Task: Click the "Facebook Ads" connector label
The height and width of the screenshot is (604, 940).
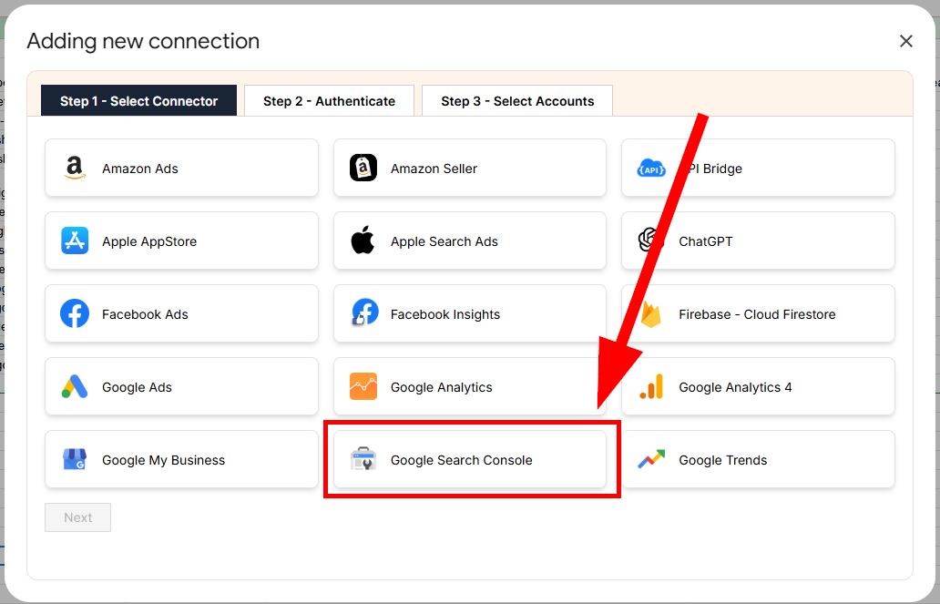Action: (145, 314)
